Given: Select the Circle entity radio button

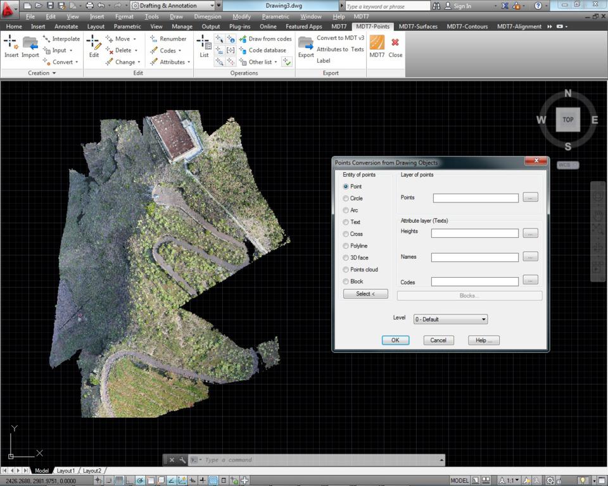Looking at the screenshot, I should click(346, 199).
